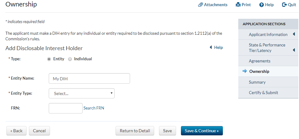Click the section Help arrow icon

click(x=211, y=47)
